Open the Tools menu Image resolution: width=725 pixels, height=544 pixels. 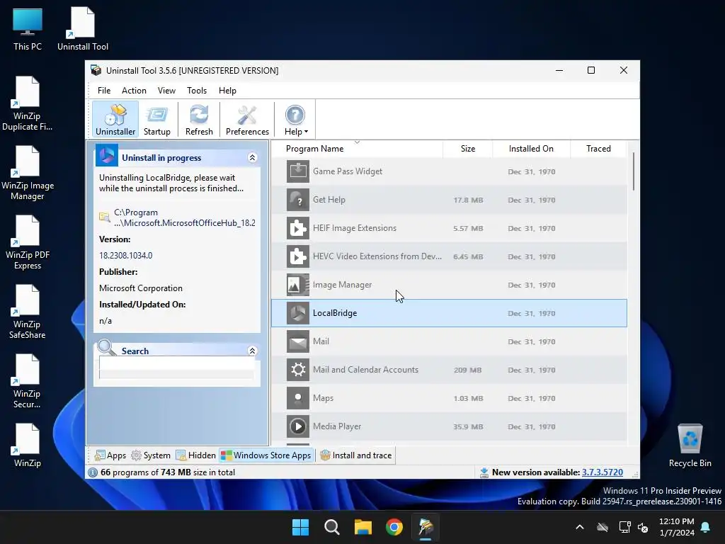click(x=197, y=91)
